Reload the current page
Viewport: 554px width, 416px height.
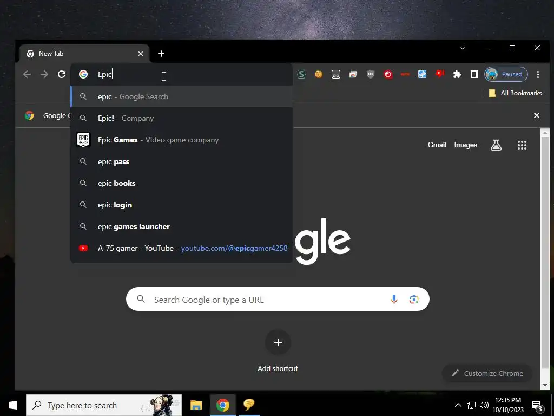click(62, 74)
